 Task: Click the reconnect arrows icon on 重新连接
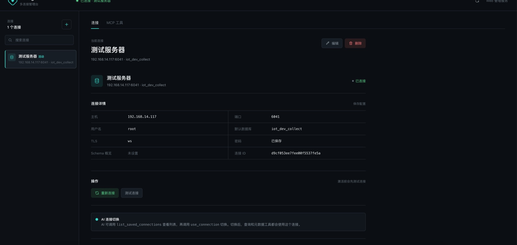(x=97, y=193)
